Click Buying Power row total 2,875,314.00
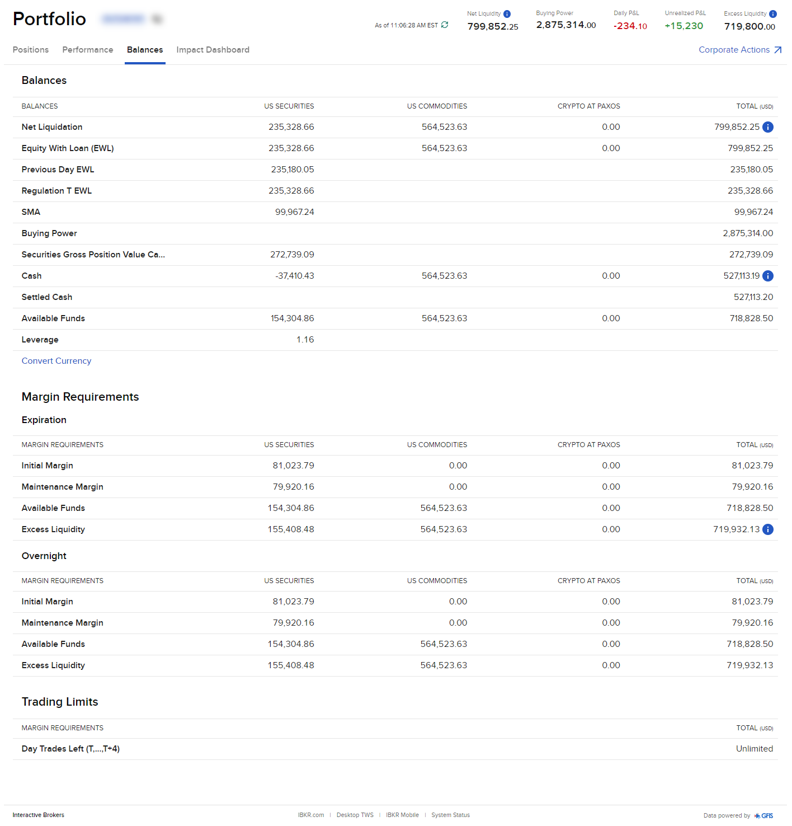This screenshot has width=792, height=826. click(748, 233)
